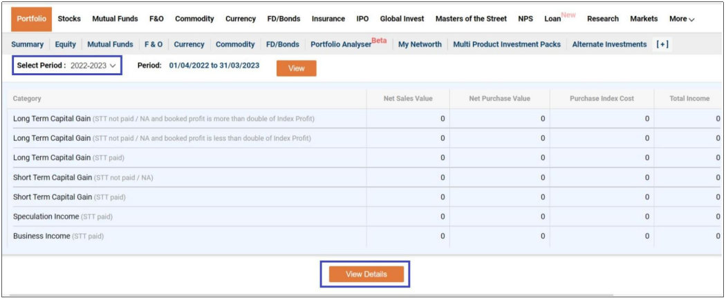The image size is (726, 298).
Task: Switch to the Mutual Funds top menu
Action: tap(115, 19)
